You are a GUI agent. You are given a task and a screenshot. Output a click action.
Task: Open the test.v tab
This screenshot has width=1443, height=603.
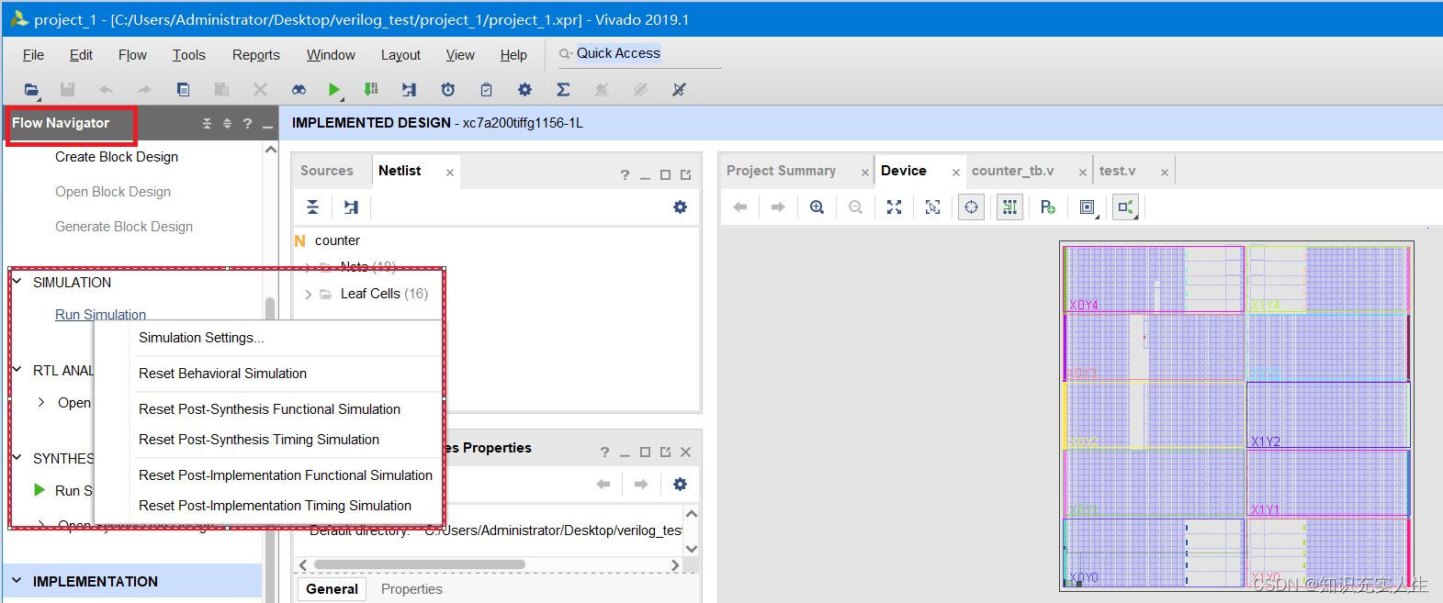(x=1117, y=171)
